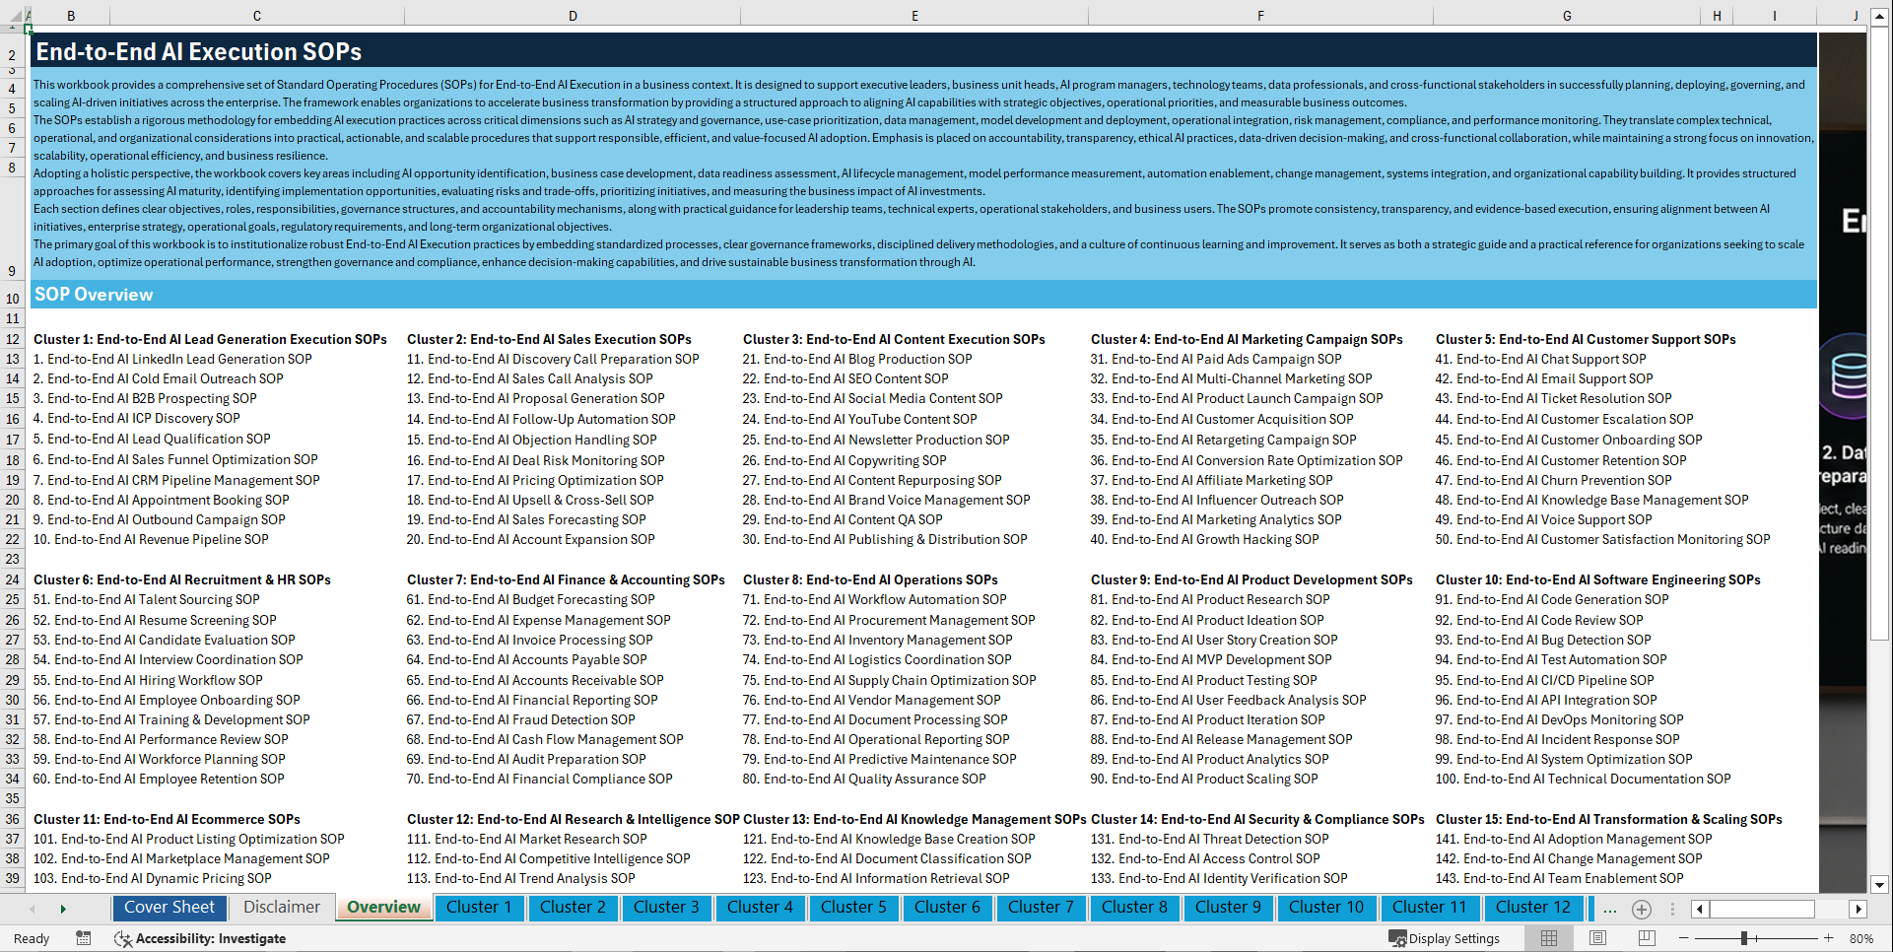Image resolution: width=1893 pixels, height=952 pixels.
Task: Click End-to-End AI Threat Detection SOP
Action: click(x=1210, y=839)
